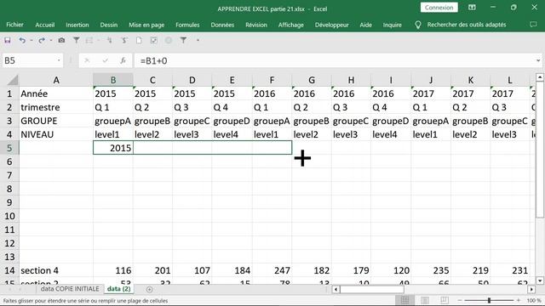Screen dimensions: 545x306
Task: Click the camera icon in quick access toolbar
Action: click(x=61, y=41)
